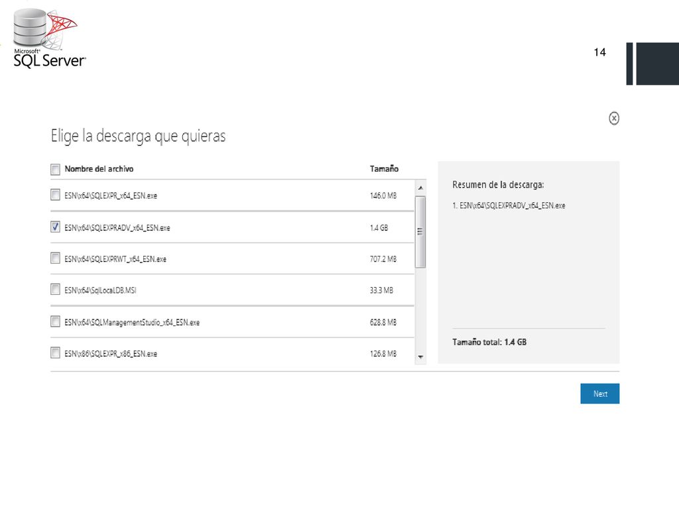This screenshot has width=679, height=509.
Task: Toggle the select-all checkbox beside Nombre del archivo
Action: click(56, 169)
